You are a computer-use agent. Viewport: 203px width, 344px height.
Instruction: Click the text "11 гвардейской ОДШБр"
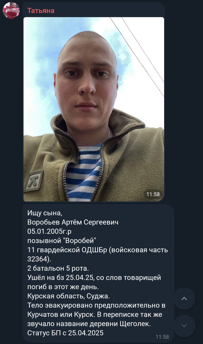coord(67,250)
